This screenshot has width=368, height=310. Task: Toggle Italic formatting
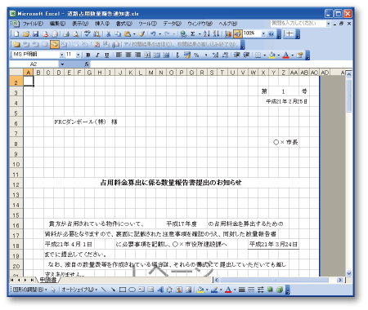coord(97,55)
